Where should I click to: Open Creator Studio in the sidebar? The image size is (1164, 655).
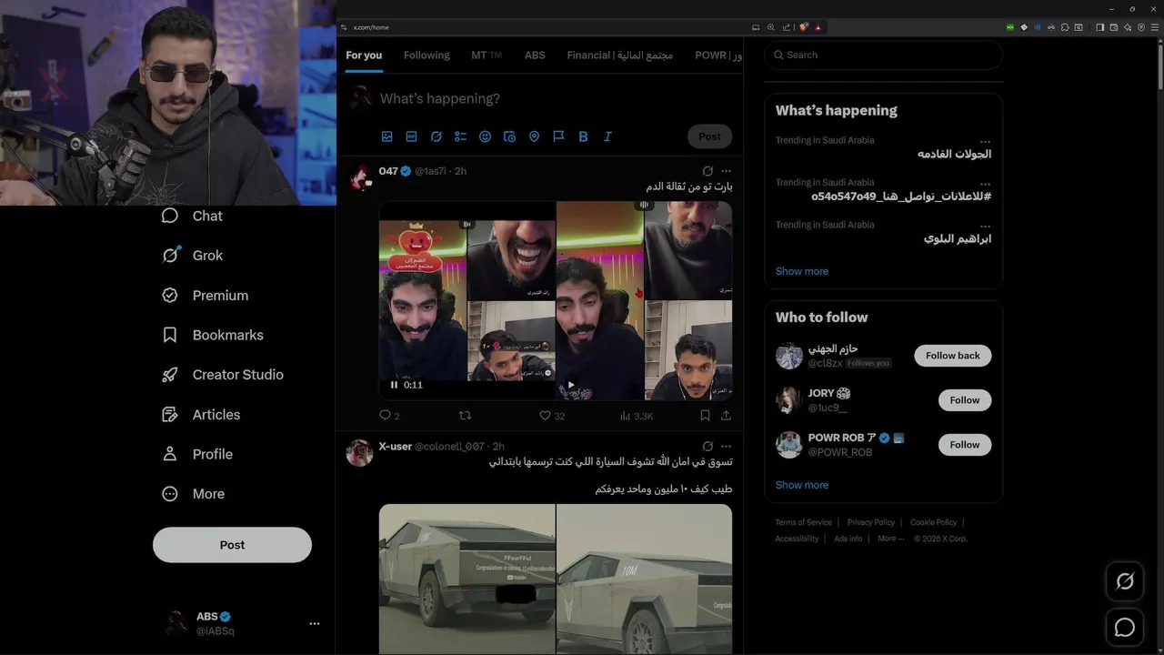[x=222, y=375]
